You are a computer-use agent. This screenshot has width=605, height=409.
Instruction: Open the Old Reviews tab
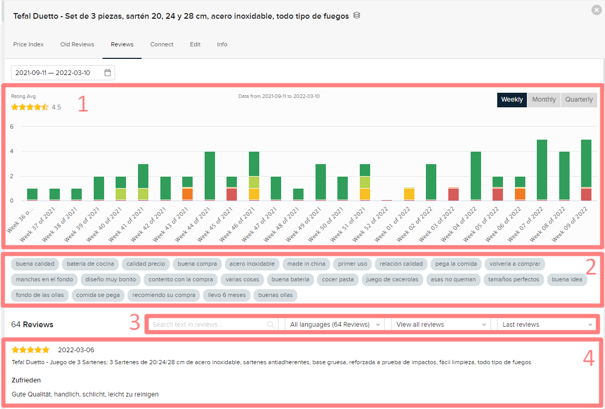(77, 45)
